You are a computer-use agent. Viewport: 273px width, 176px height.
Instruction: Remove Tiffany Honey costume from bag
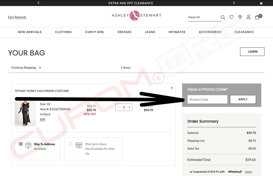tap(172, 88)
